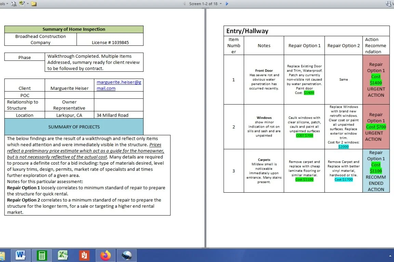The height and width of the screenshot is (262, 394).
Task: Click the Action Recommendation column header
Action: (x=376, y=45)
